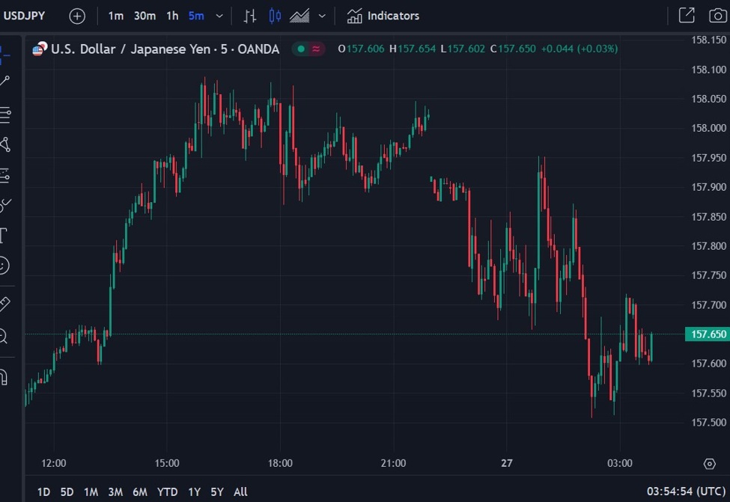Image resolution: width=730 pixels, height=502 pixels.
Task: Switch to the 1h timeframe
Action: click(172, 16)
